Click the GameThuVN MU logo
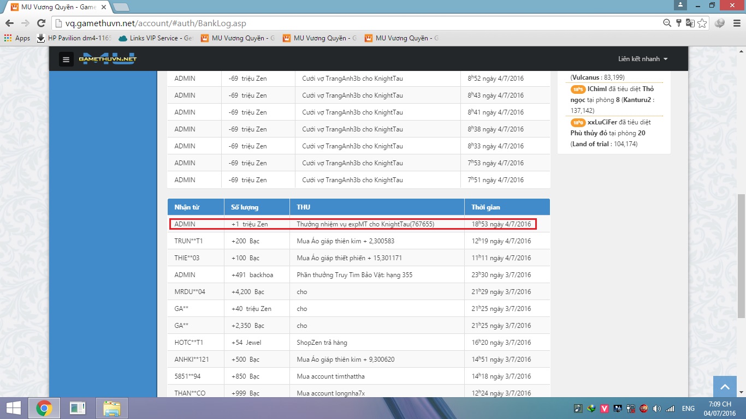 [108, 59]
